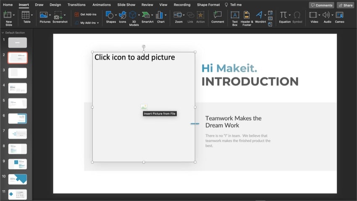
Task: Click the insert picture placeholder icon
Action: tap(144, 107)
